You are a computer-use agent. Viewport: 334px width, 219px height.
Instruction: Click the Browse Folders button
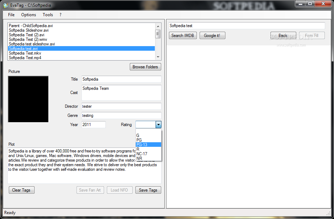pyautogui.click(x=145, y=67)
